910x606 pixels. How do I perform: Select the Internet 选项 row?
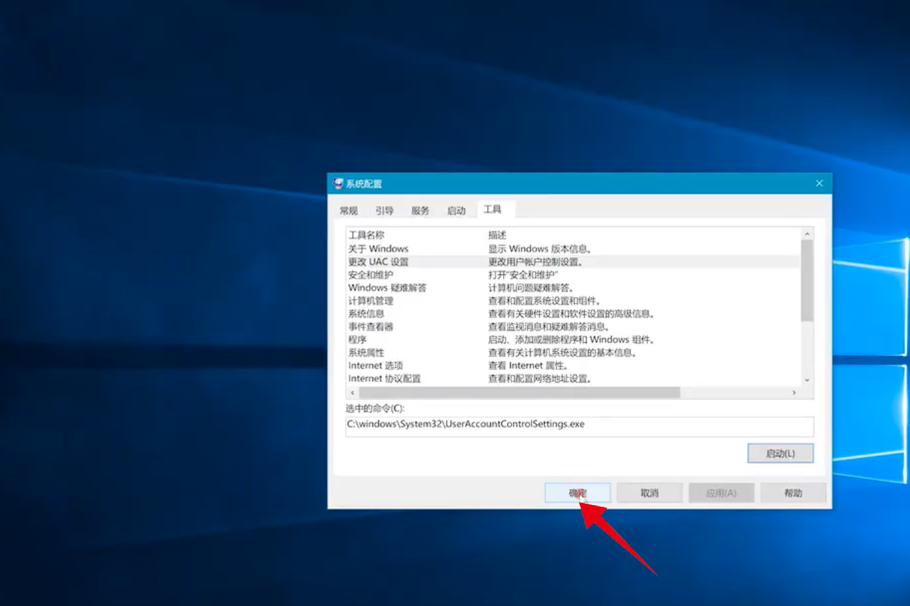573,365
